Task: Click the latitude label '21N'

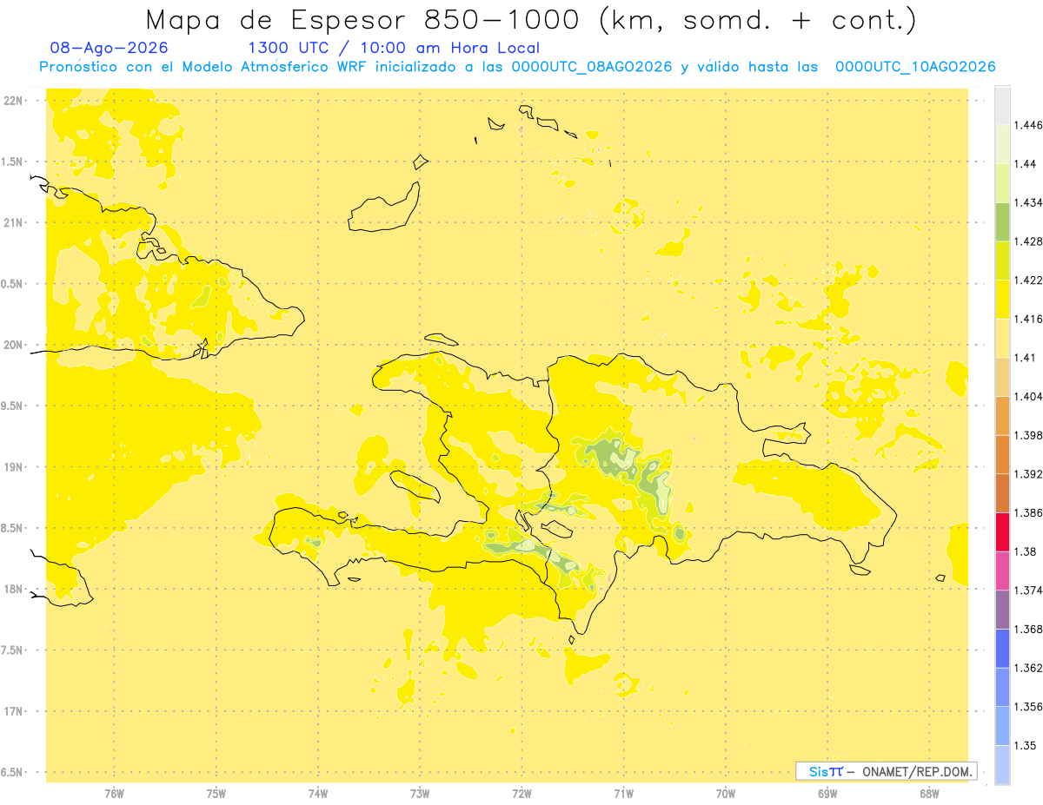Action: tap(14, 222)
